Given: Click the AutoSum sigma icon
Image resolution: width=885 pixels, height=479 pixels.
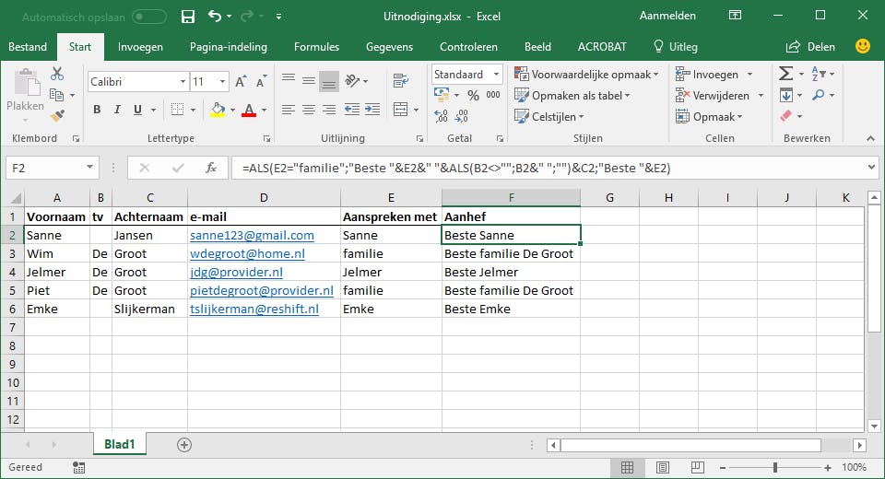Looking at the screenshot, I should pos(785,74).
